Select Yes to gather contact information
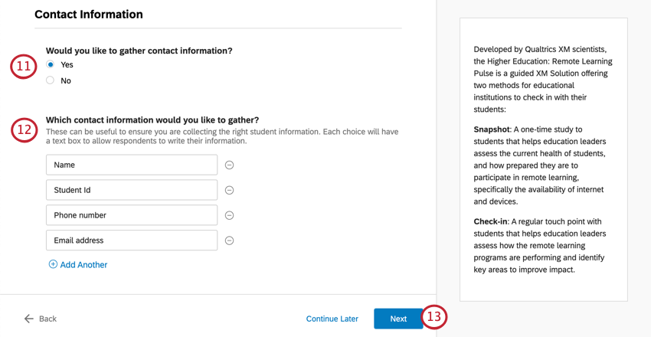Viewport: 651px width, 337px height. click(x=51, y=65)
